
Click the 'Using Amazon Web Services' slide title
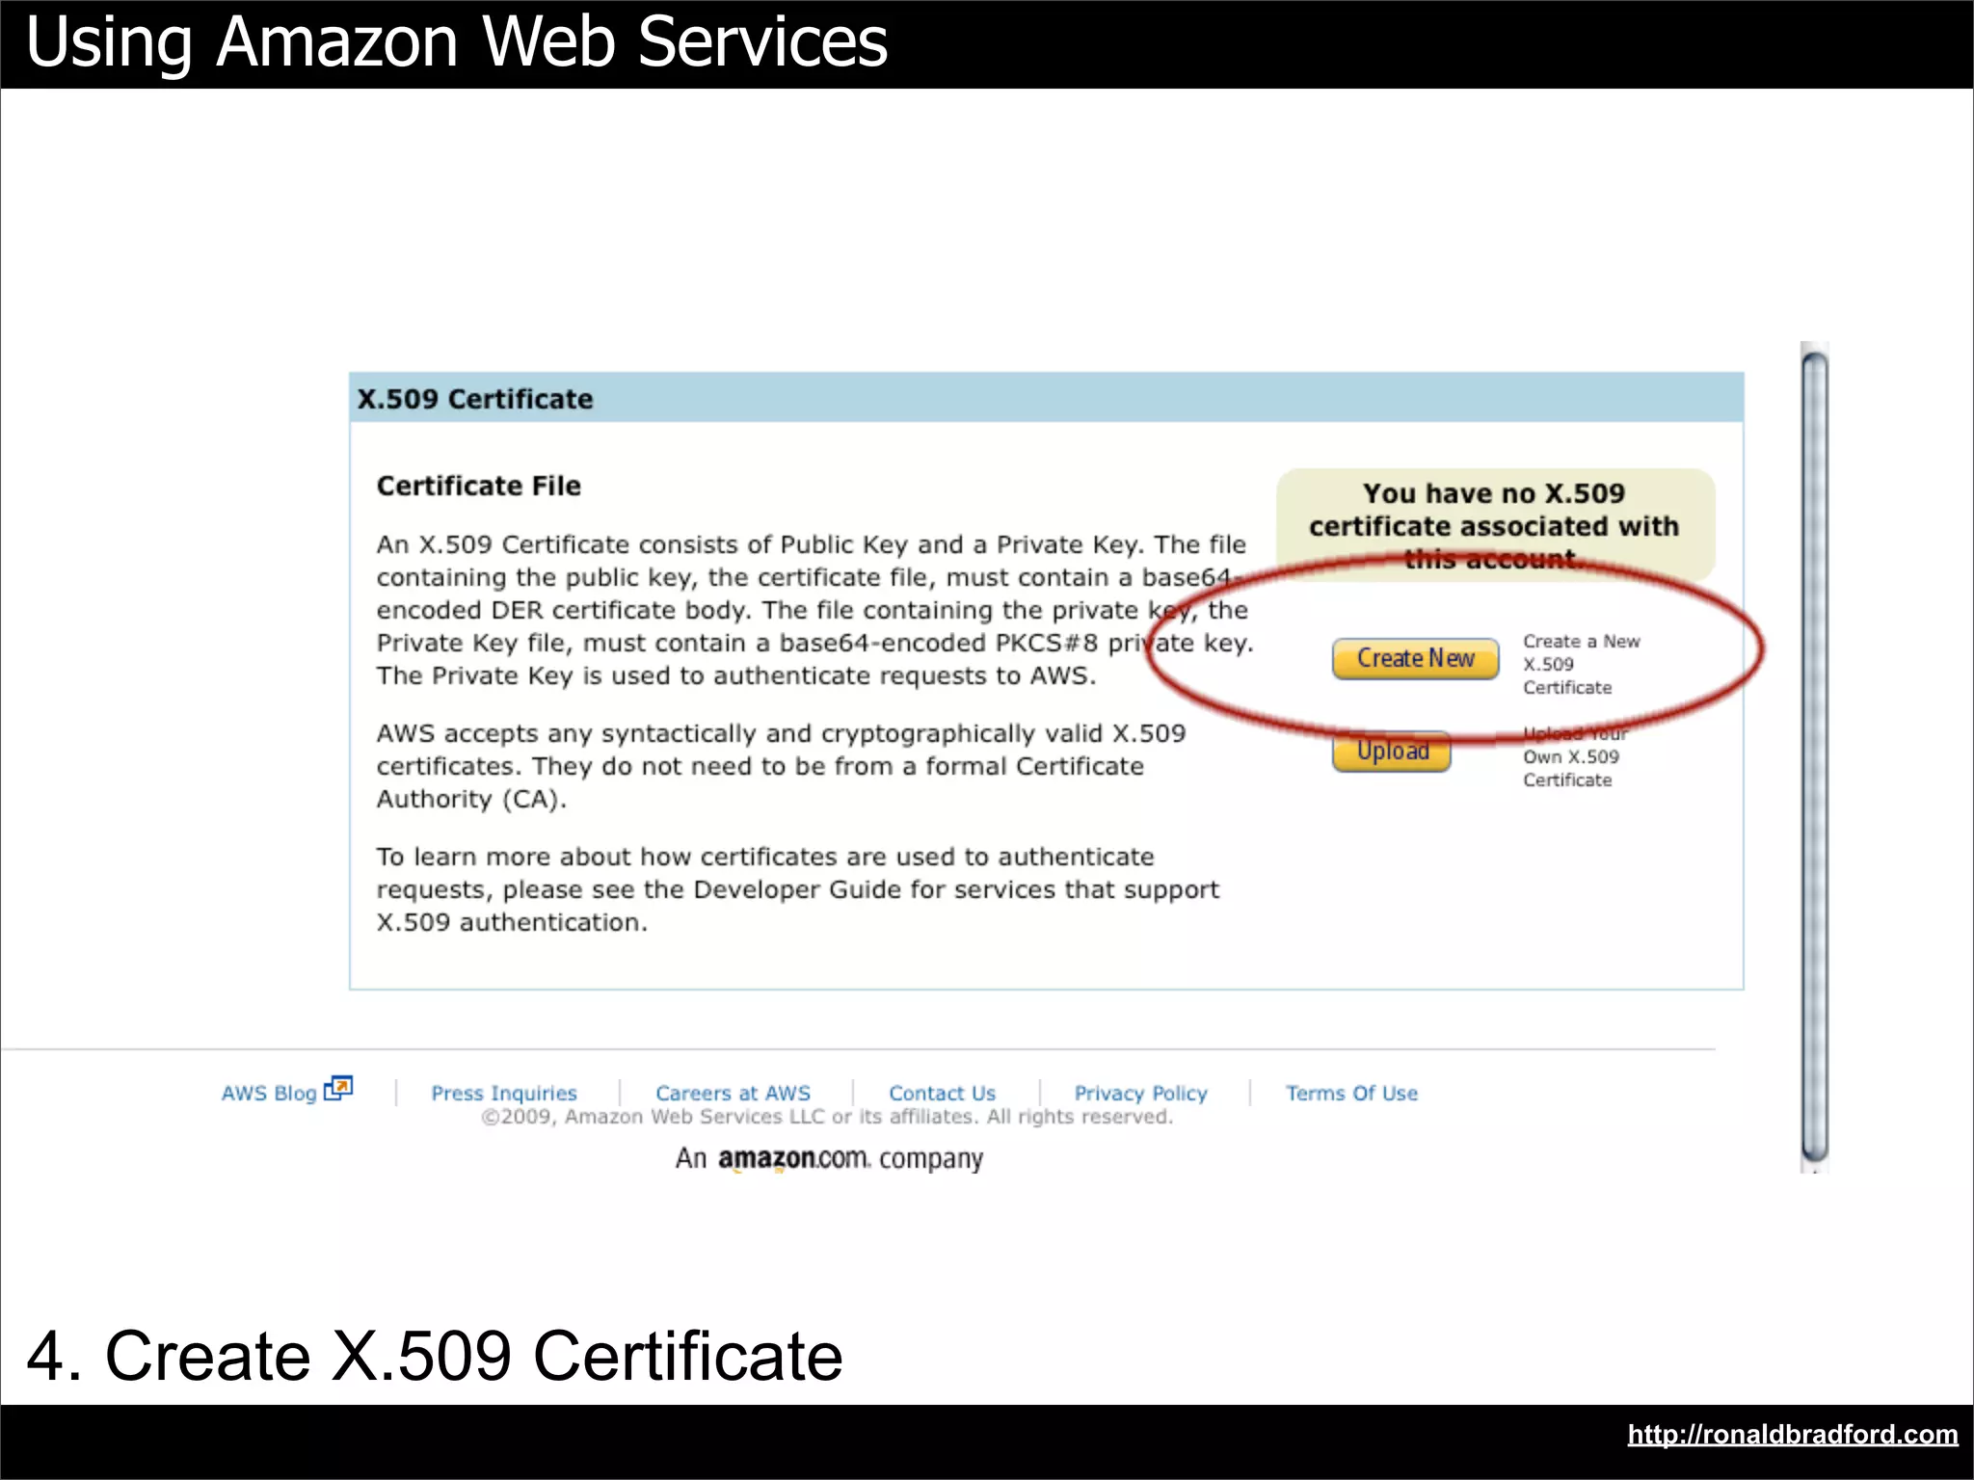point(457,42)
